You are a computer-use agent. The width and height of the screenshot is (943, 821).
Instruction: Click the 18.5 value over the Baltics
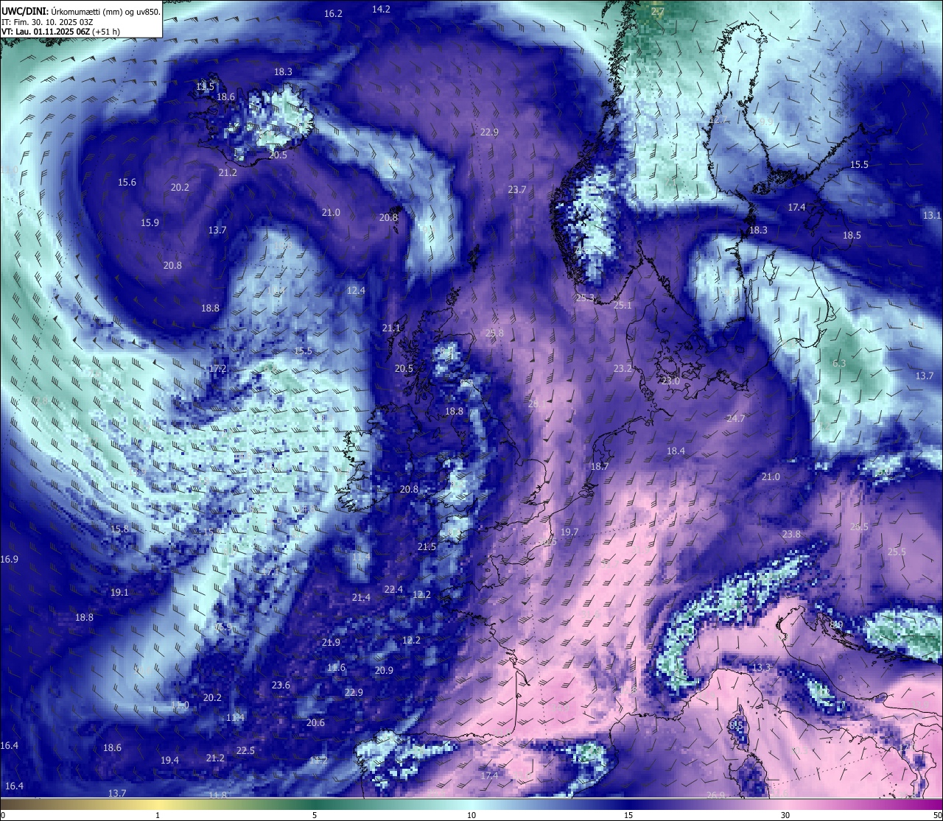[852, 235]
